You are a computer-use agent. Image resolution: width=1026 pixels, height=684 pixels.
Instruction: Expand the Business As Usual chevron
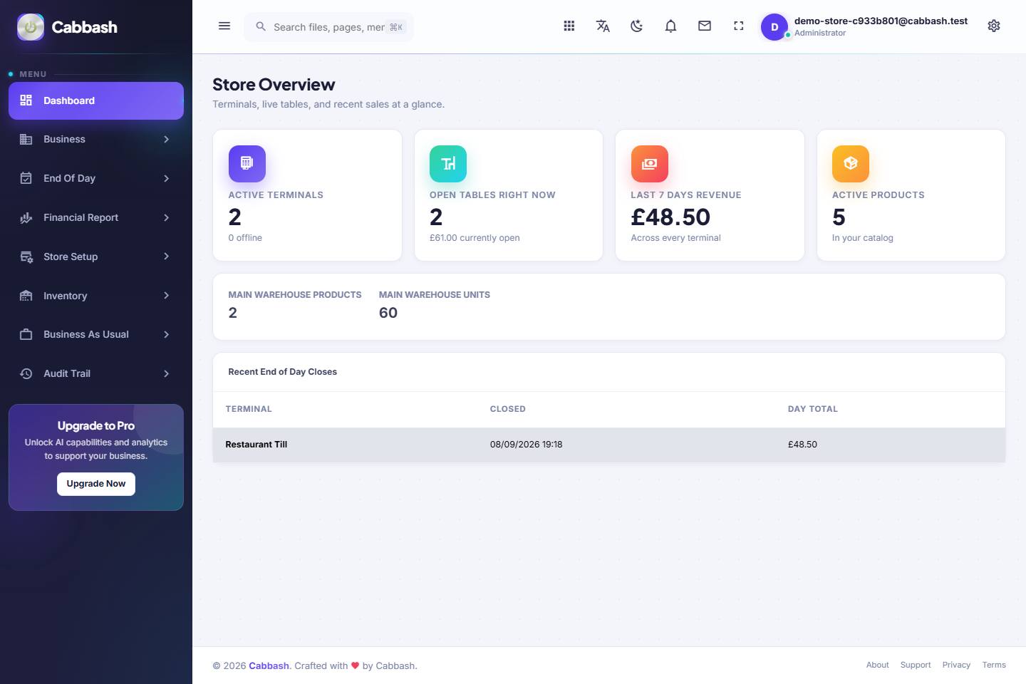[166, 334]
